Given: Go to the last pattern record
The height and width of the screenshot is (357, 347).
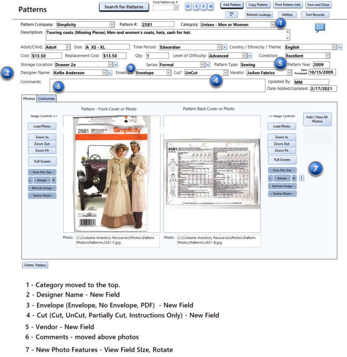Looking at the screenshot, I should pos(211,6).
